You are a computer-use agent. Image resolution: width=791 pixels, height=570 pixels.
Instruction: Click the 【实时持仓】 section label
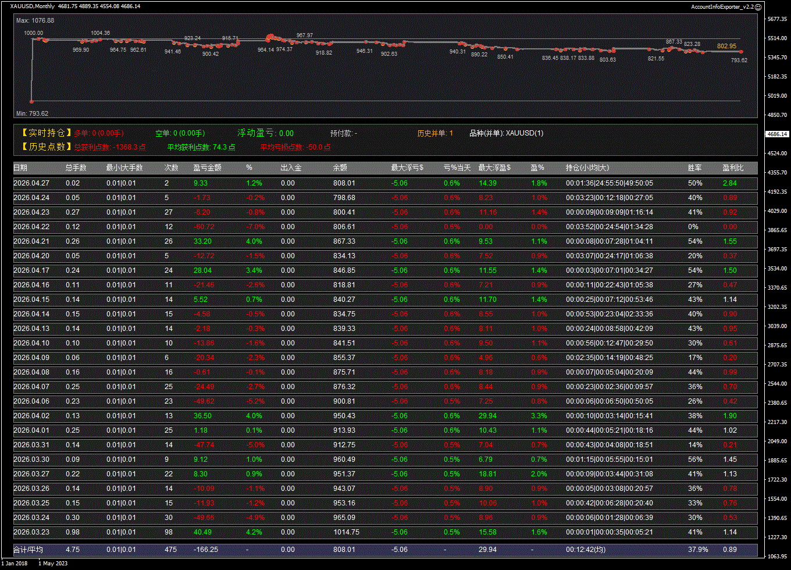[47, 133]
